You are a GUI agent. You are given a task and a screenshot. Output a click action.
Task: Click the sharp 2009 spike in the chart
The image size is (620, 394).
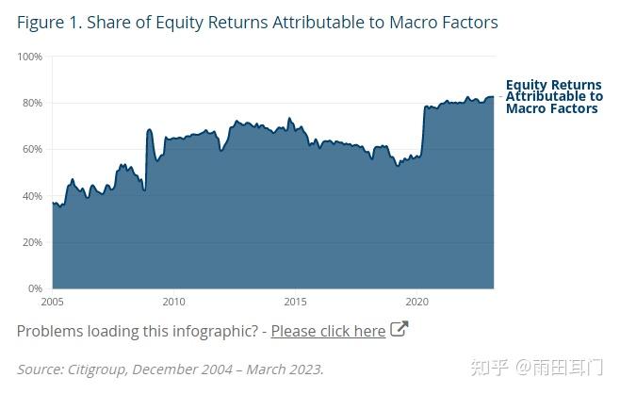tap(149, 131)
